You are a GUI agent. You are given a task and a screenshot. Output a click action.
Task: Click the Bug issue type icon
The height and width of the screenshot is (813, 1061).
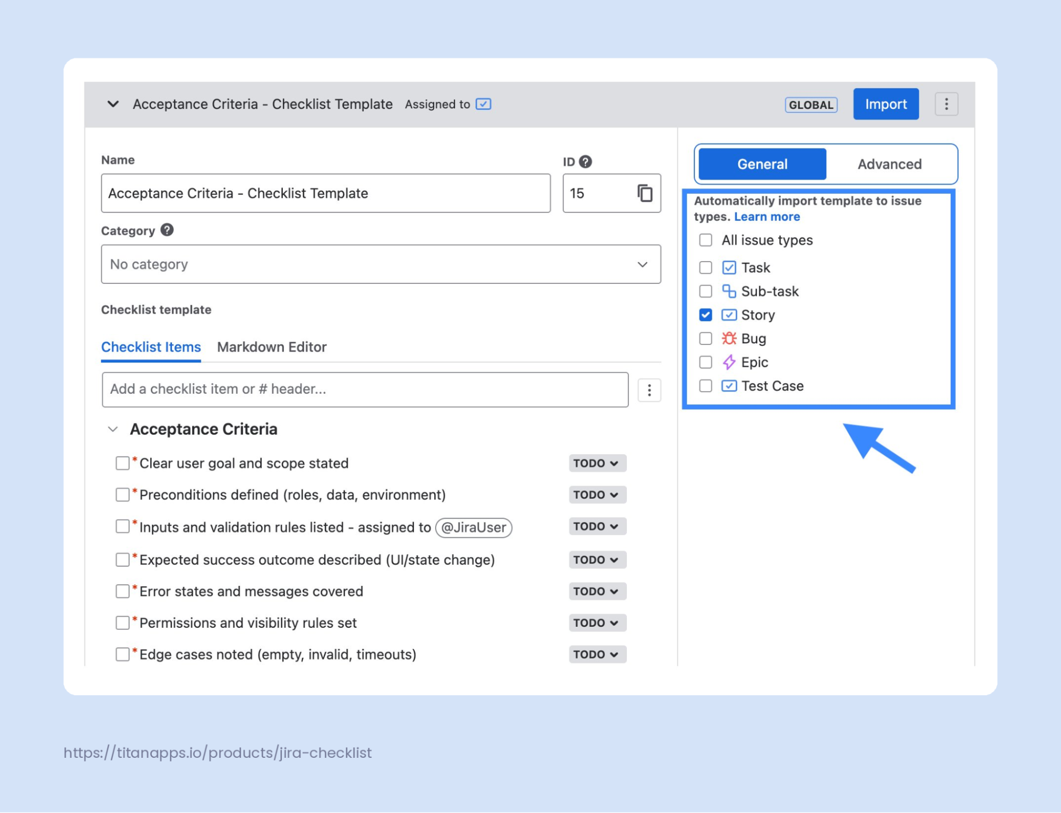click(x=729, y=338)
